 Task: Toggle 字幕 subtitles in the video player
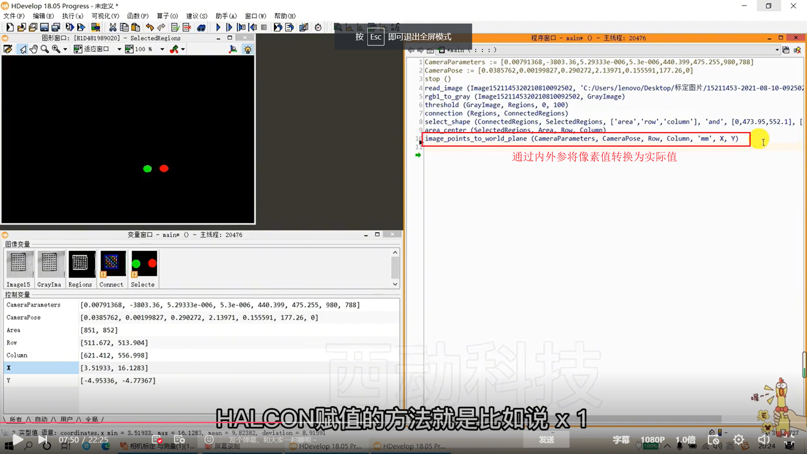(x=621, y=439)
